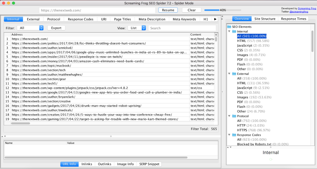This screenshot has height=169, width=317.
Task: Click the overview chart pane collapse arrows
Action: 229,147
